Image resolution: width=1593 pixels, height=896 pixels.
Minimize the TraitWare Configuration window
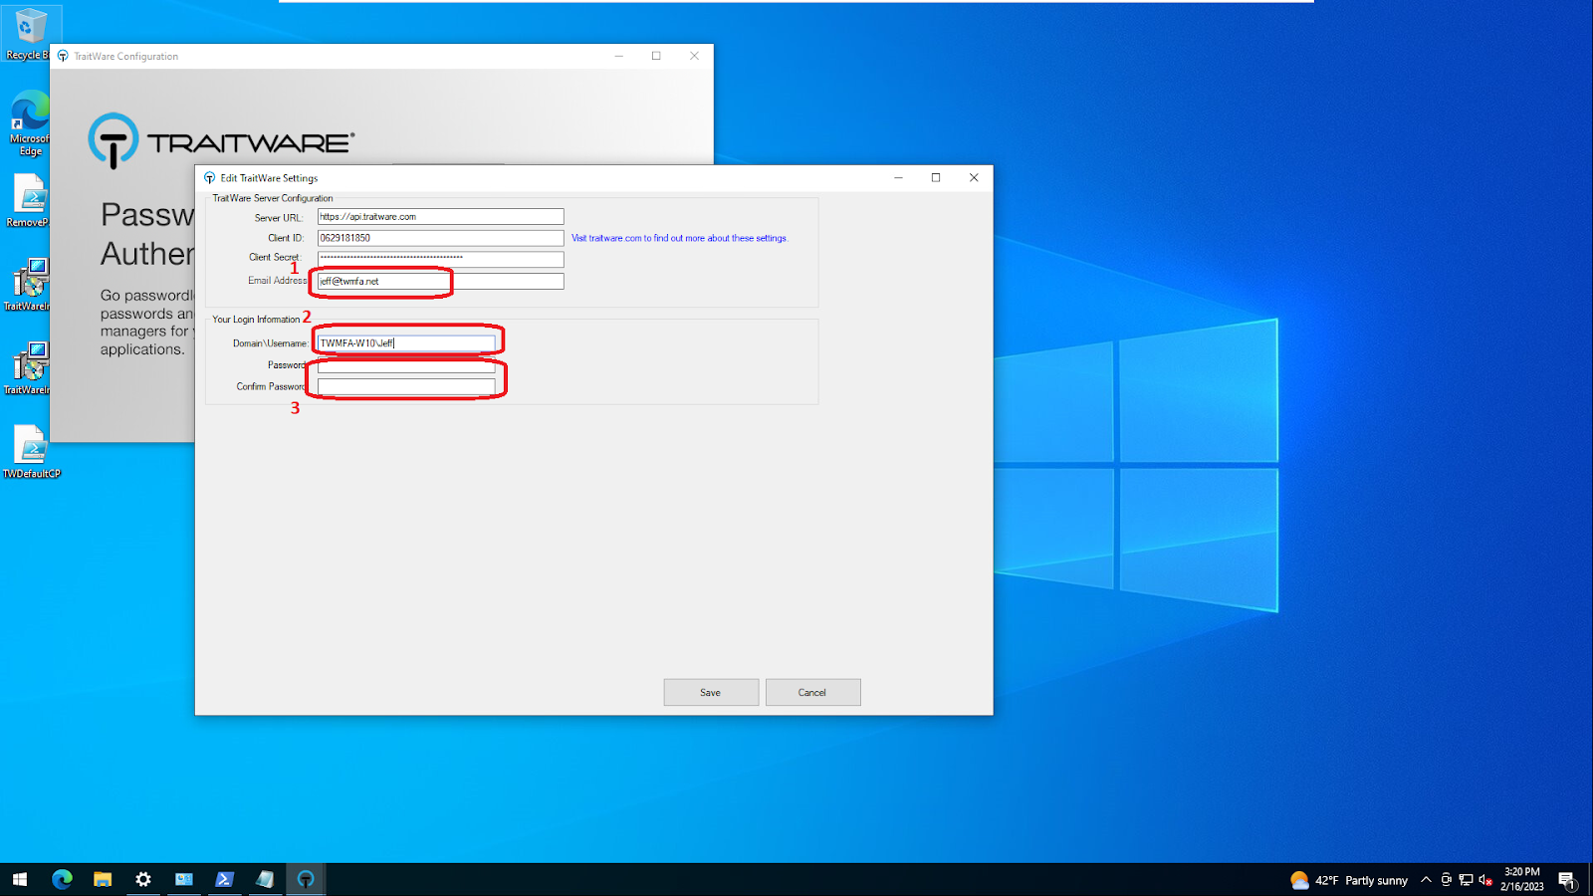[x=618, y=56]
